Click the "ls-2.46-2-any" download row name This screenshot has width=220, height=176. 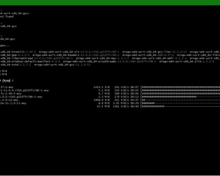(11, 94)
